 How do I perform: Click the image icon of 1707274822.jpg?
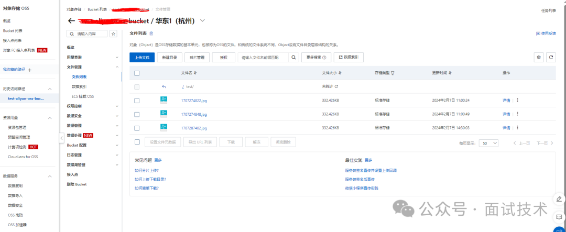[x=164, y=101]
